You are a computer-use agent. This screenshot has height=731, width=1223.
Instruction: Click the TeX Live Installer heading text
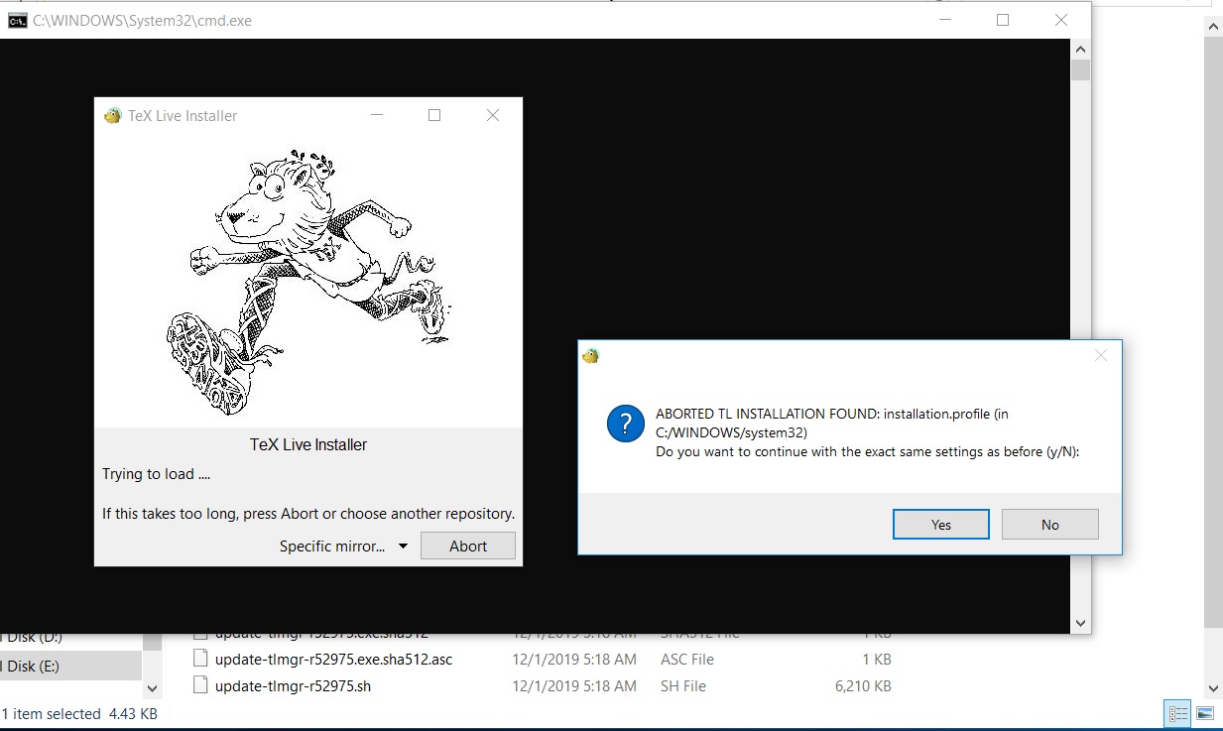coord(308,444)
